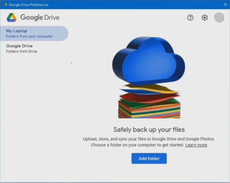Click the stacked colorful papers illustration
230x183 pixels.
pyautogui.click(x=149, y=102)
